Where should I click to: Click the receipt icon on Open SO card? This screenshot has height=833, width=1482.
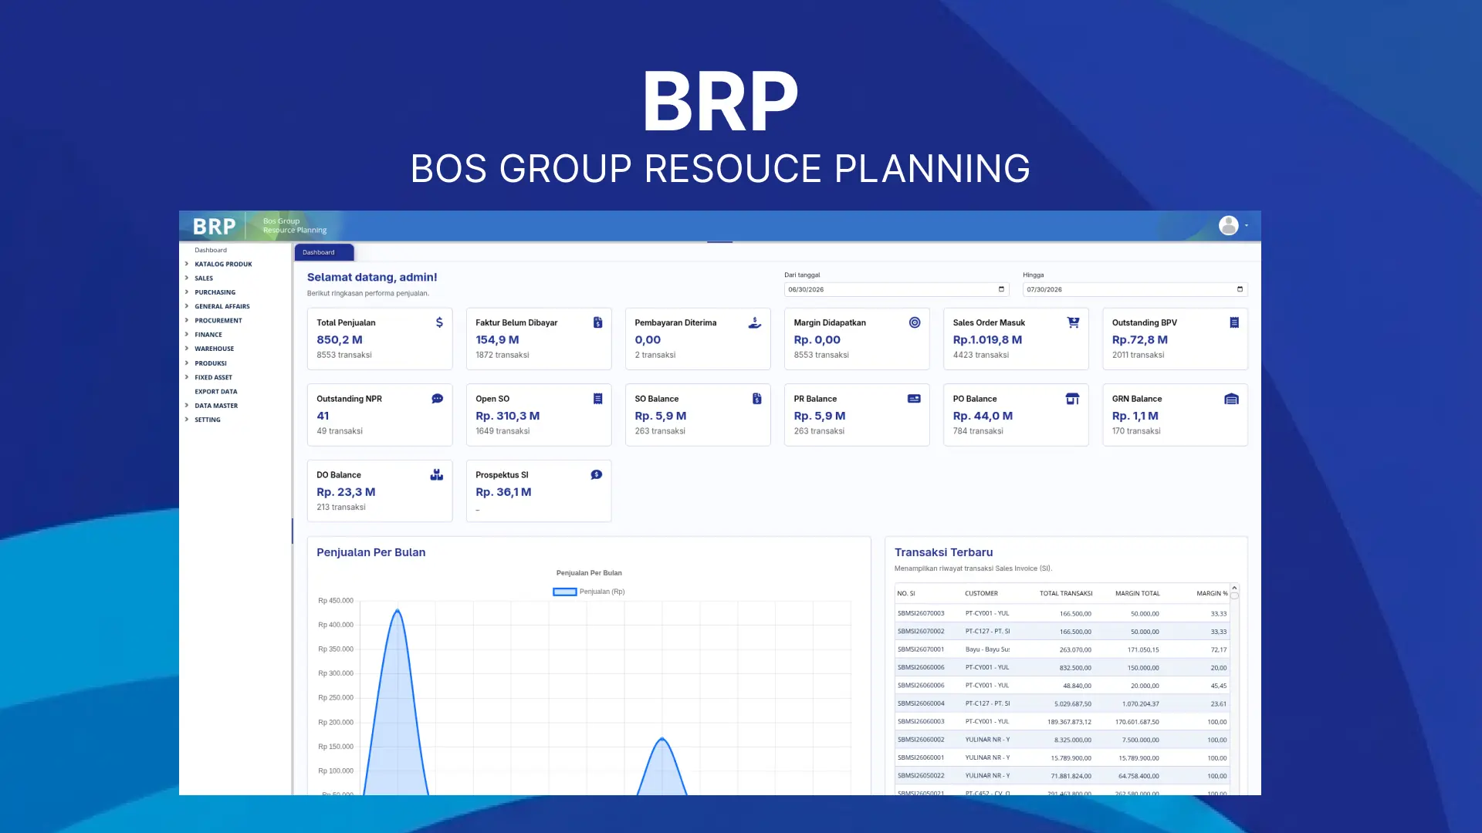(598, 399)
